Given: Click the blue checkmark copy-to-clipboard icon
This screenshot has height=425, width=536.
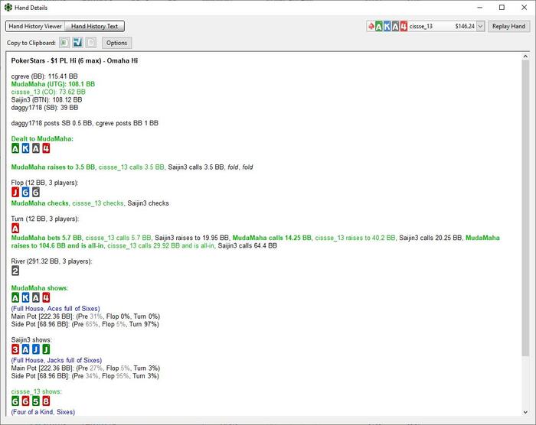Looking at the screenshot, I should pyautogui.click(x=77, y=43).
